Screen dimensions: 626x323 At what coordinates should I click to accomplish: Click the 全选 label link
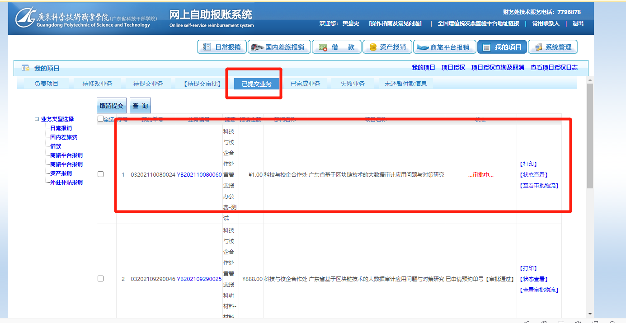tap(109, 119)
